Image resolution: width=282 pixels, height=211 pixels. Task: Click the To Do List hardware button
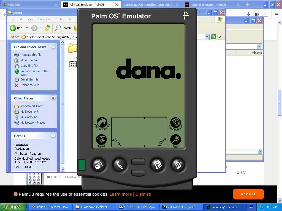(x=157, y=165)
